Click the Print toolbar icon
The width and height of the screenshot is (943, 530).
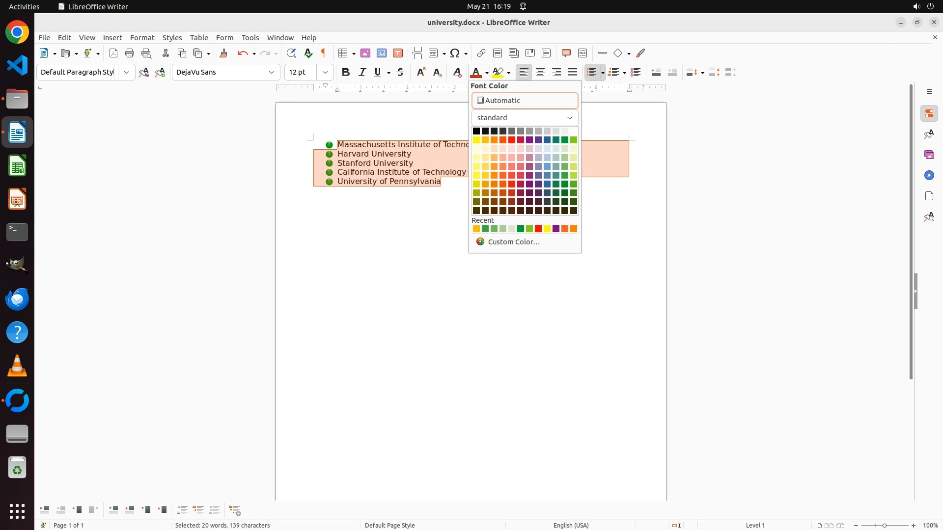click(130, 53)
